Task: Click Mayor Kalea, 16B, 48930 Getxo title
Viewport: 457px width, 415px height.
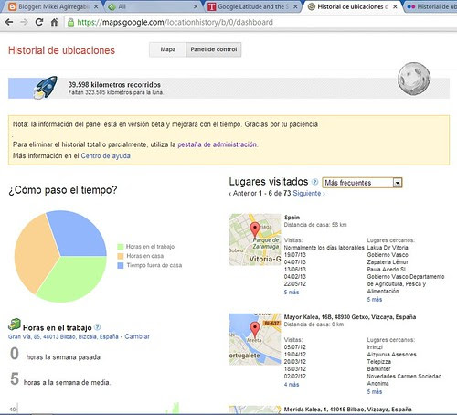Action: coord(350,317)
